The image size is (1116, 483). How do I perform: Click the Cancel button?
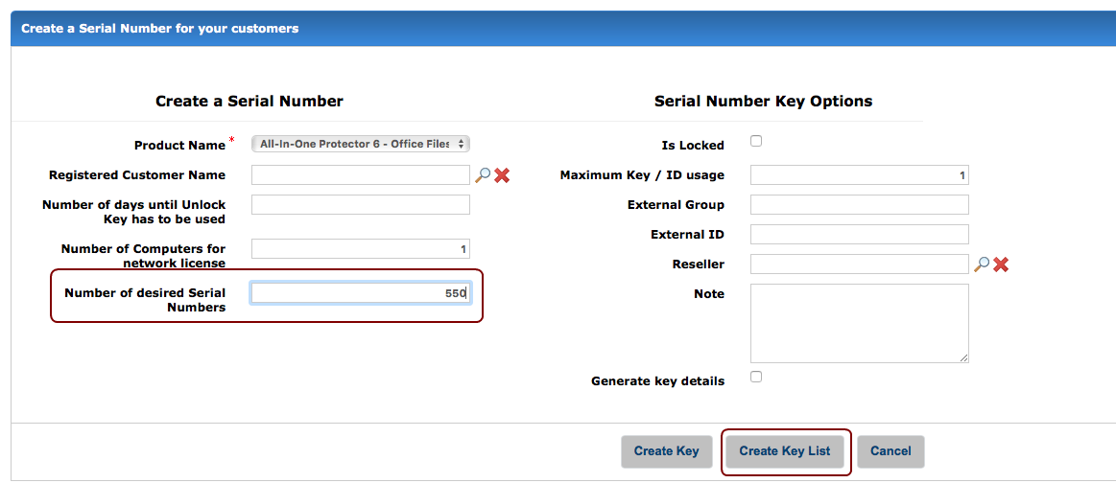click(x=890, y=451)
